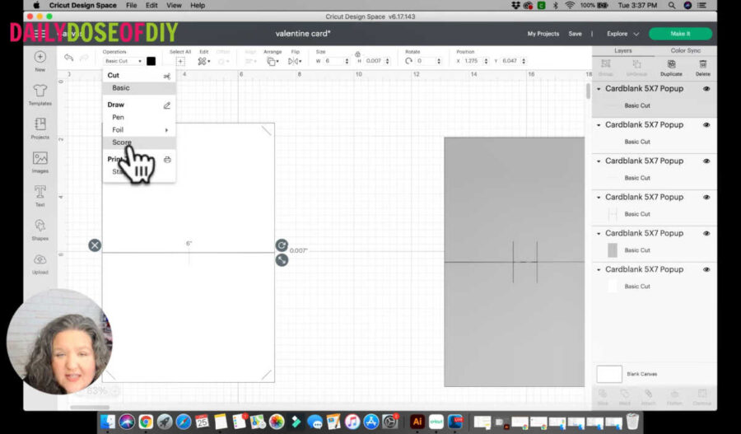The image size is (741, 434).
Task: Click the UnGroup icon in Layers panel
Action: click(x=636, y=64)
